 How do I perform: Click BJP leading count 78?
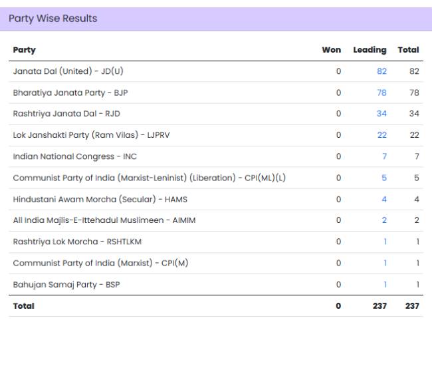381,93
